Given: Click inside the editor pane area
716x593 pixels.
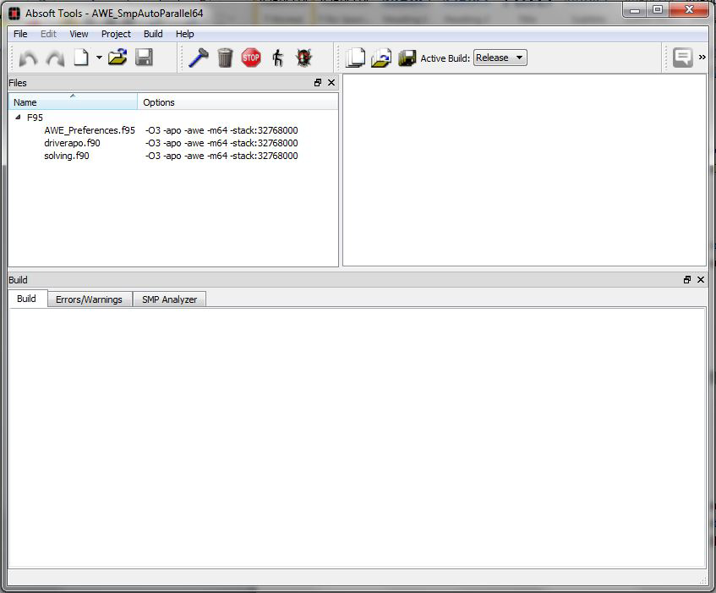Looking at the screenshot, I should point(524,170).
